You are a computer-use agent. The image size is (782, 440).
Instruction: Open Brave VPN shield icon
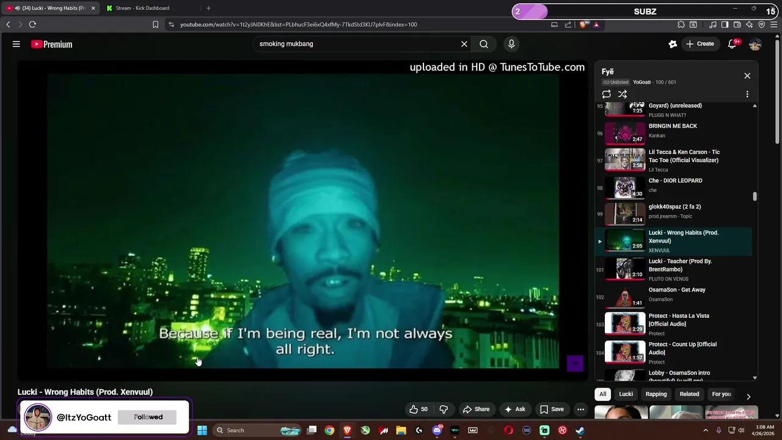[761, 24]
